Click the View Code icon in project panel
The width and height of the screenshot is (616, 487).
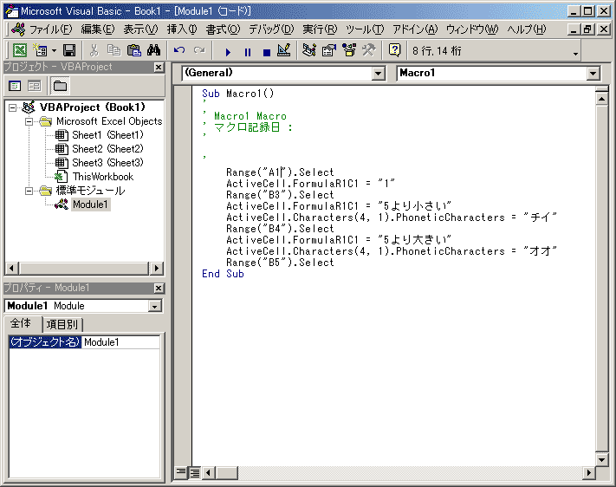pyautogui.click(x=15, y=86)
